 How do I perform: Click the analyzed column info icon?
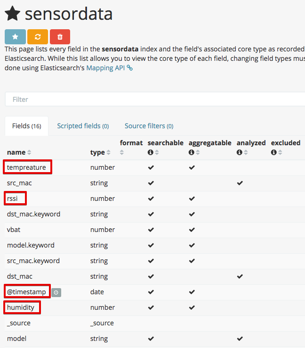[x=239, y=152]
